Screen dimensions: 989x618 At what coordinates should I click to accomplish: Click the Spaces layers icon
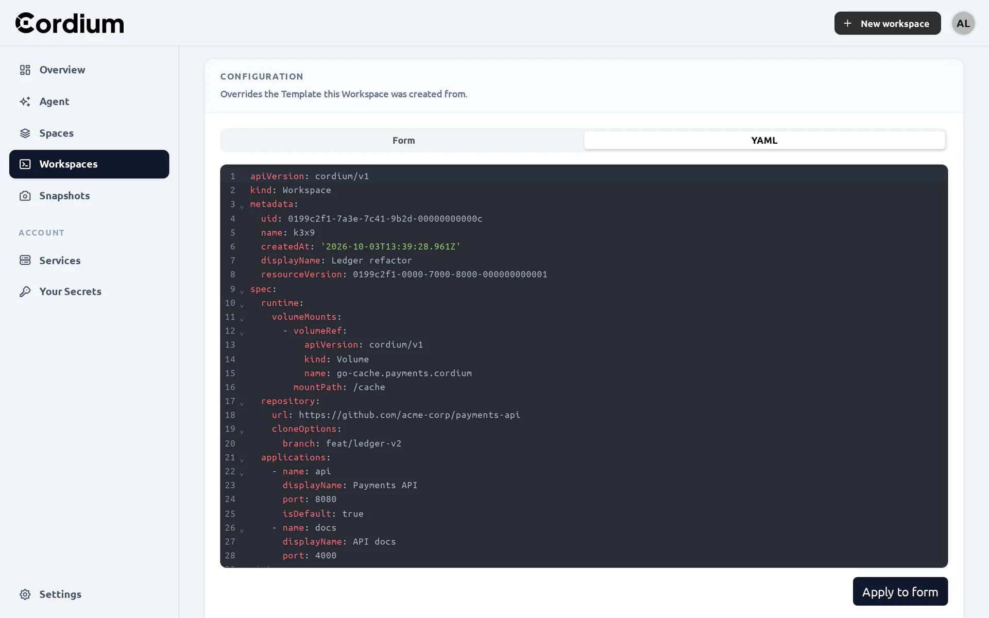pos(25,133)
